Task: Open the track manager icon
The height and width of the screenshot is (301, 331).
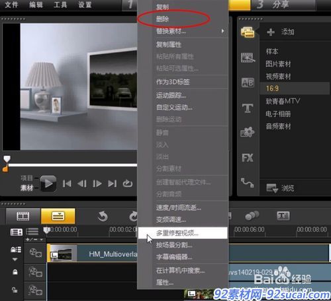Action: pyautogui.click(x=17, y=232)
